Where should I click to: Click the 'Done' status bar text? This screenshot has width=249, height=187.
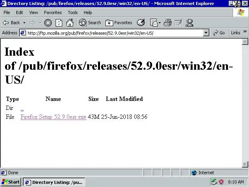pos(13,173)
